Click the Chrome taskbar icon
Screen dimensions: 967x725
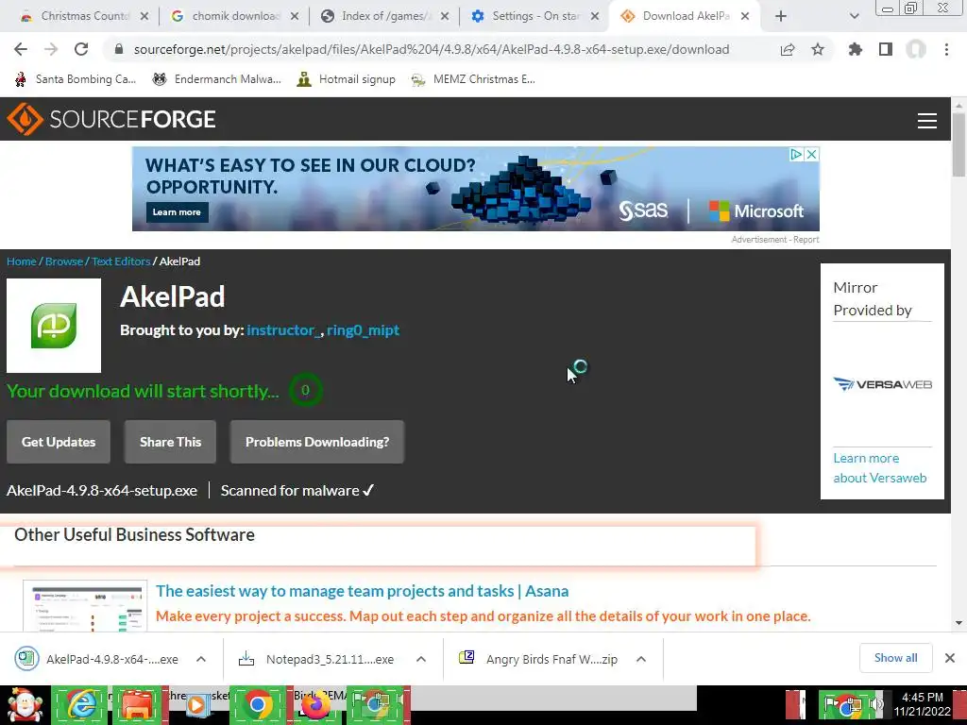click(x=258, y=705)
